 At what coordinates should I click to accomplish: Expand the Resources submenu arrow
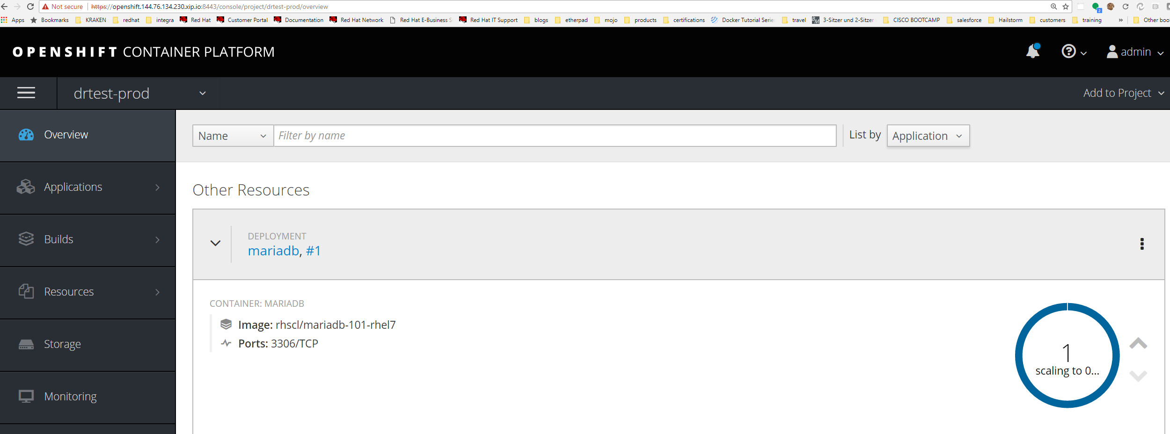(158, 292)
